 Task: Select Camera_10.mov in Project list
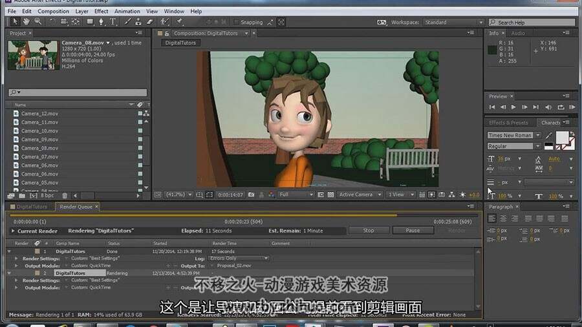pyautogui.click(x=39, y=131)
